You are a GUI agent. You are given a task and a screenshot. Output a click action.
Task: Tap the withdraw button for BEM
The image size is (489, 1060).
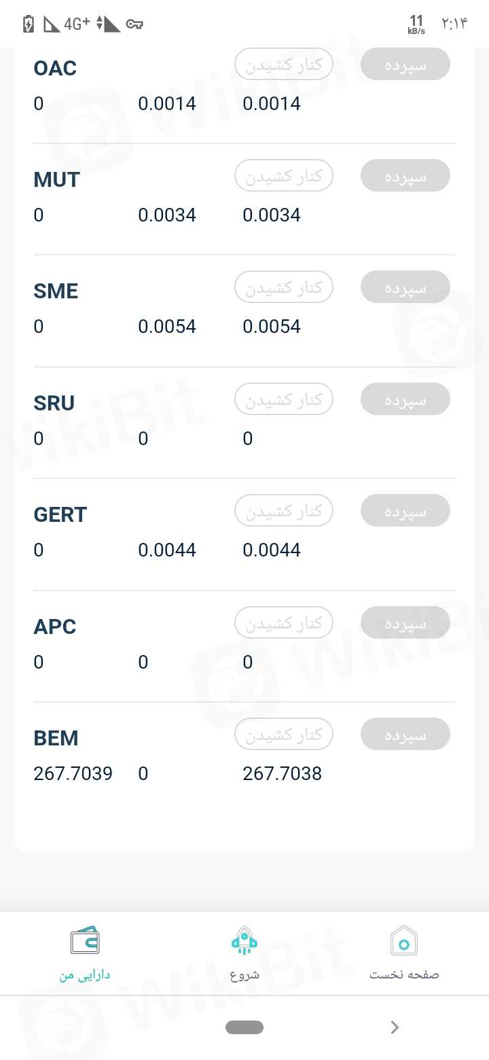point(283,735)
